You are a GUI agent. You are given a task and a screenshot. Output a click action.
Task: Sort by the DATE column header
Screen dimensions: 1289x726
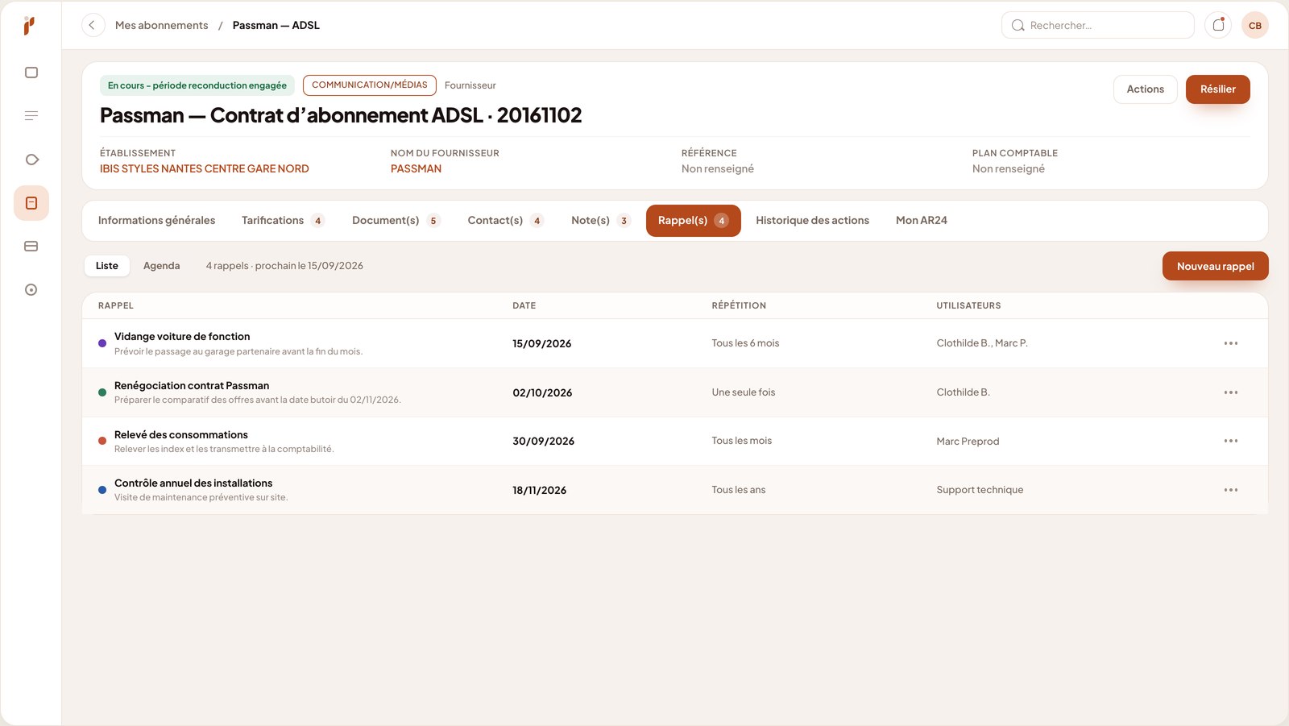[x=524, y=305]
